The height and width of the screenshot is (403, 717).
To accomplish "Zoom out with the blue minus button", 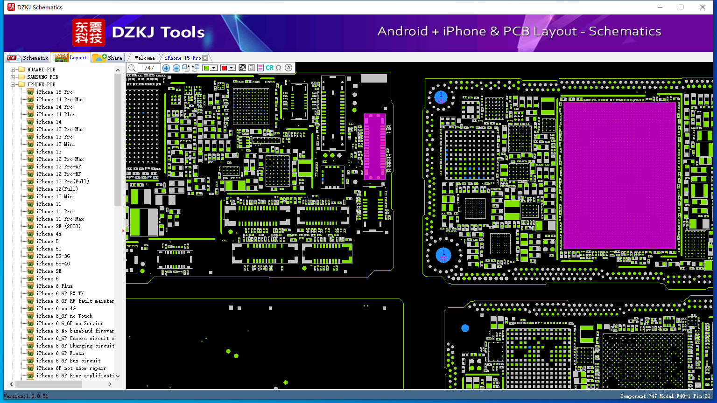I will [176, 68].
